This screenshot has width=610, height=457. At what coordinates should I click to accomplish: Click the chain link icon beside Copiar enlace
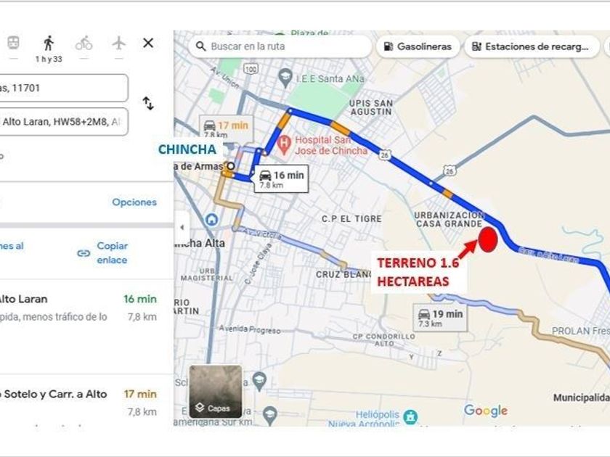[x=84, y=253]
